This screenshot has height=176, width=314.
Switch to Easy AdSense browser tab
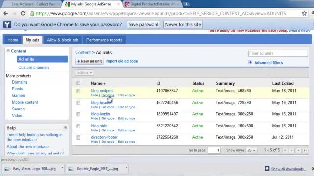pos(33,4)
